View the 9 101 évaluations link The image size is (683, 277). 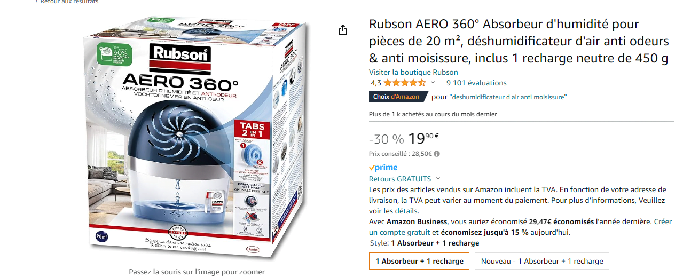click(476, 83)
